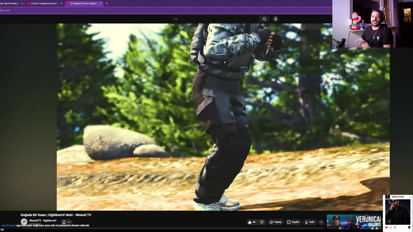This screenshot has width=413, height=232.
Task: Click the Instagram overlay photo
Action: click(x=398, y=212)
